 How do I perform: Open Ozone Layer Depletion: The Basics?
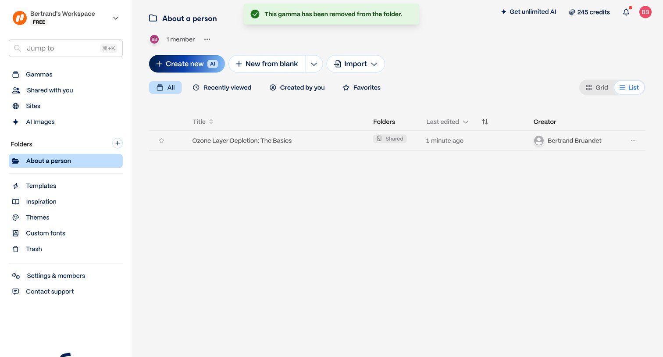click(x=242, y=141)
